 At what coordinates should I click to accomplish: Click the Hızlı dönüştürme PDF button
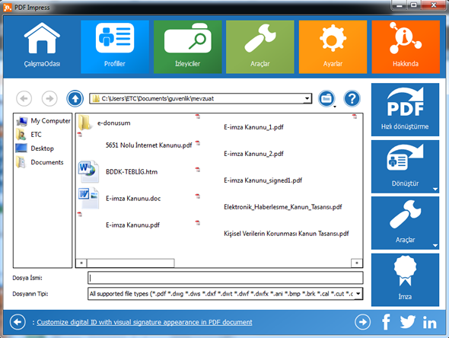coord(405,110)
